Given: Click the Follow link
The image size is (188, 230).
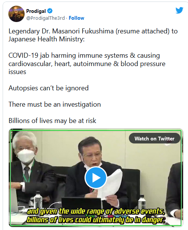Looking at the screenshot, I should [x=76, y=18].
